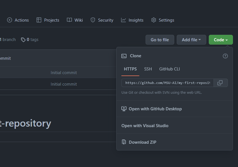Choose Open with GitHub Desktop
The height and width of the screenshot is (167, 238).
tap(174, 109)
